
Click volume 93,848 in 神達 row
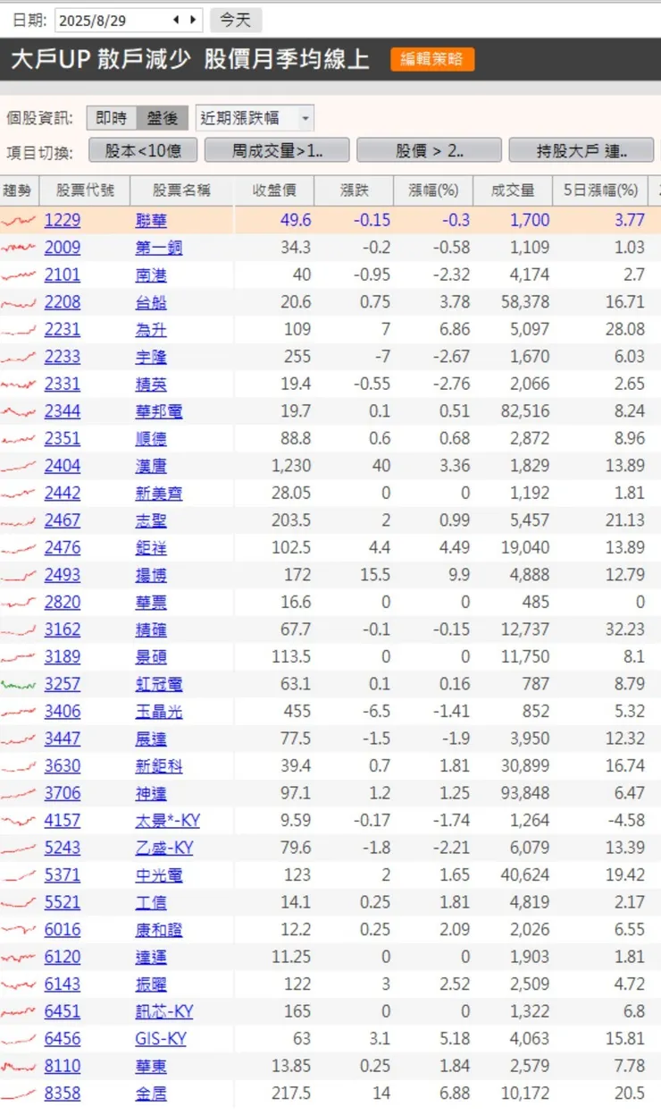coord(525,793)
